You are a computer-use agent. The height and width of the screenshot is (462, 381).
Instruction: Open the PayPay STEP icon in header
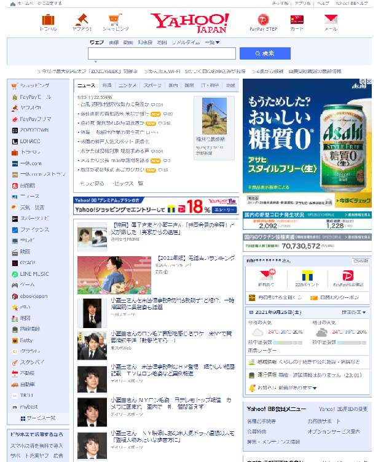(263, 20)
